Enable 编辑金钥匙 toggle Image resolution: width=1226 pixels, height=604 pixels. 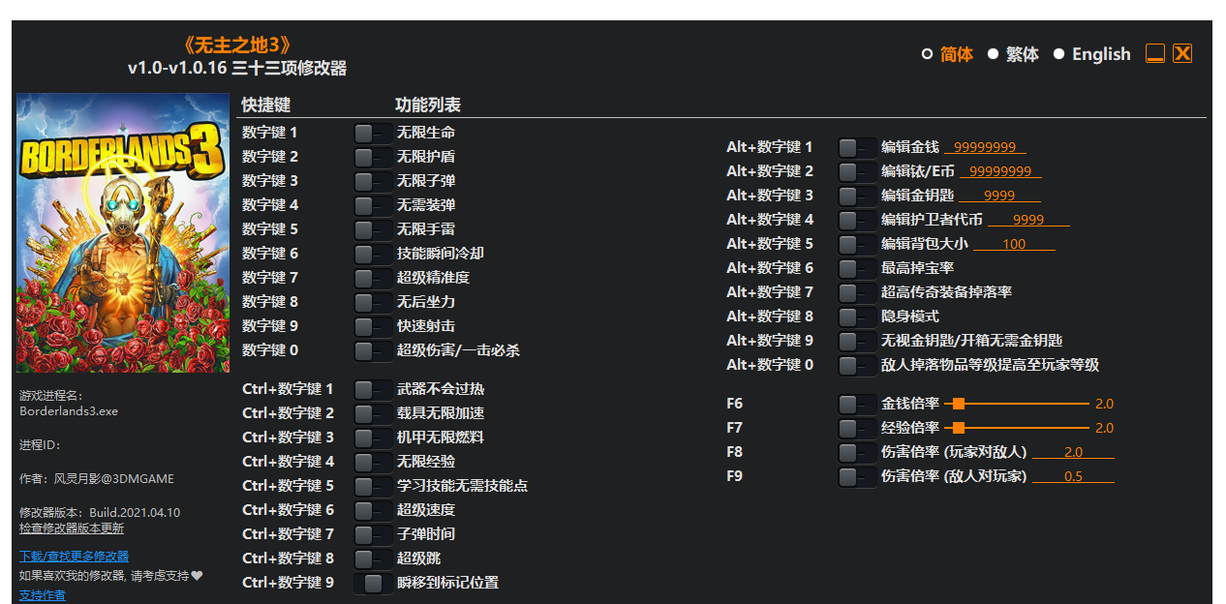(x=857, y=196)
